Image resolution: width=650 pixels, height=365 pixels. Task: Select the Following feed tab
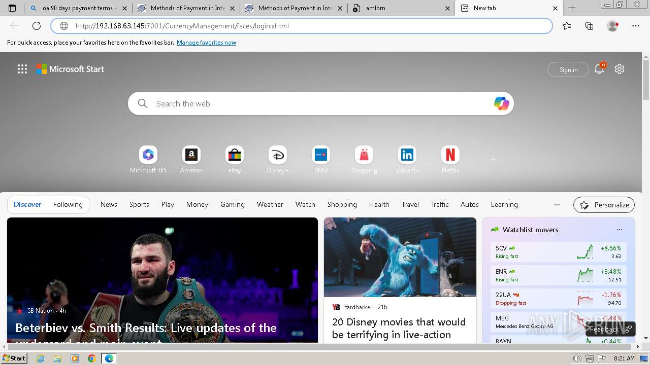(x=68, y=205)
